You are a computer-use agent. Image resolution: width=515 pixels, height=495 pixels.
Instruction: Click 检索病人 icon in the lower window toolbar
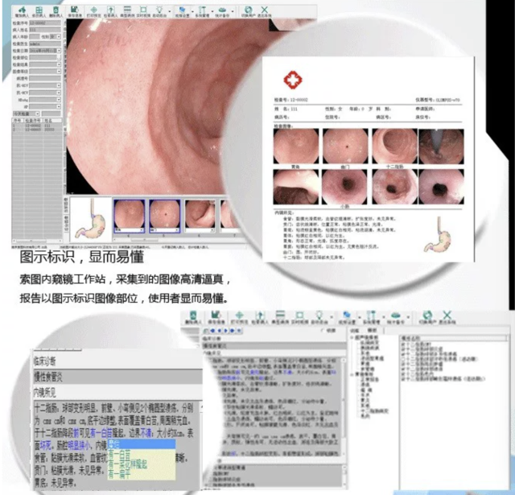click(x=260, y=318)
